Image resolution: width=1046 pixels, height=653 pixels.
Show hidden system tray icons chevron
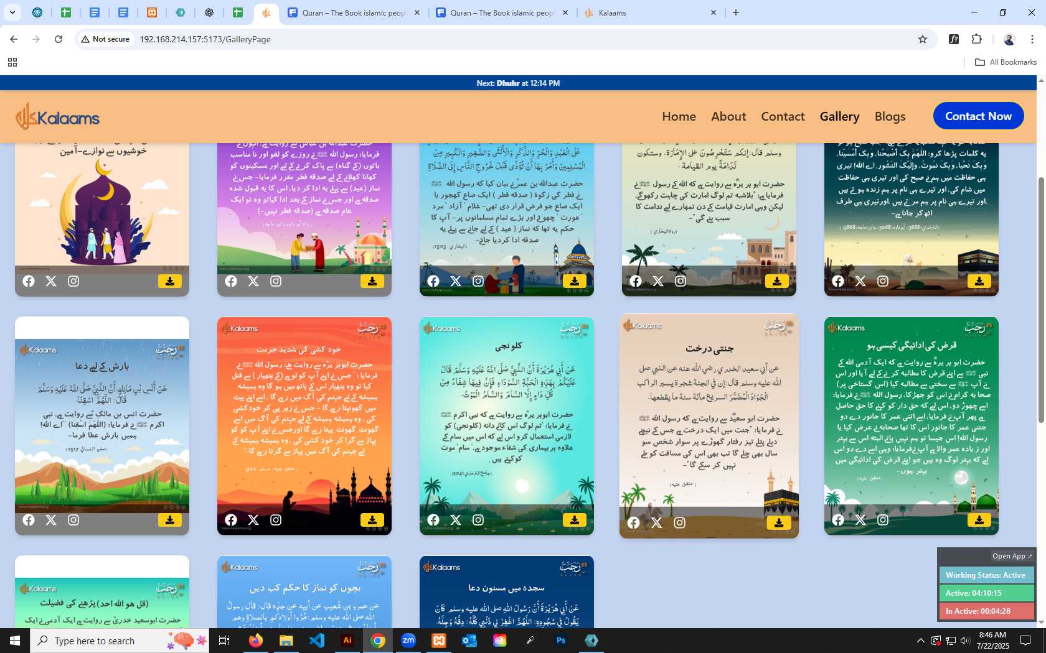pos(920,641)
